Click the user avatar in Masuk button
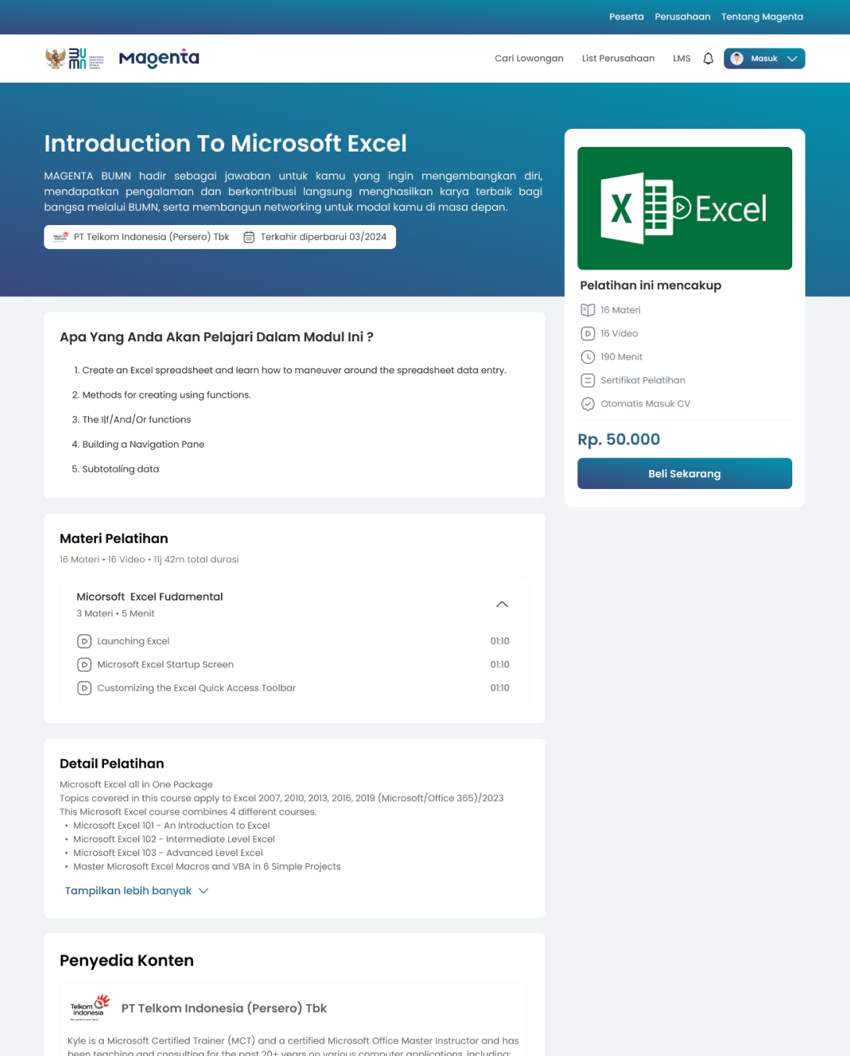 pos(737,59)
